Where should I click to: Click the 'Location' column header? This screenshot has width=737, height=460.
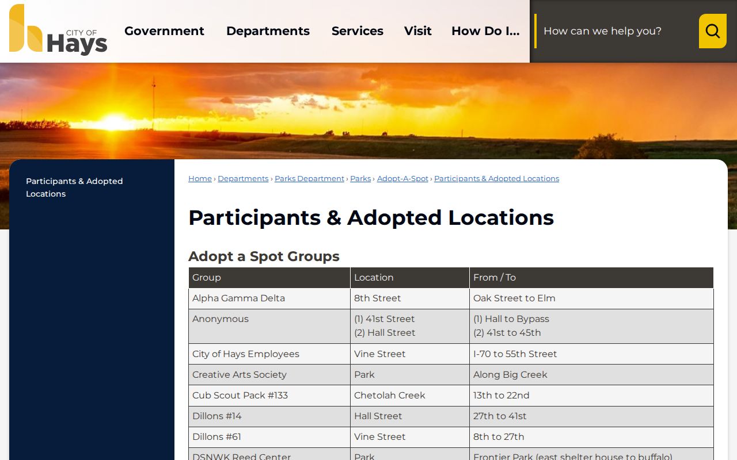tap(410, 278)
